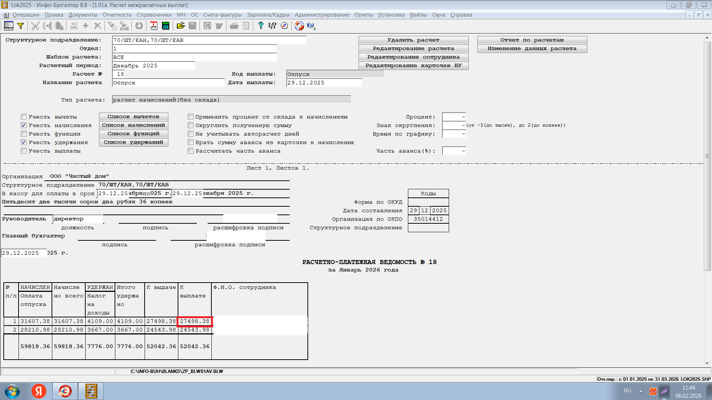Open the Справочники menu
Image resolution: width=712 pixels, height=400 pixels.
point(154,15)
